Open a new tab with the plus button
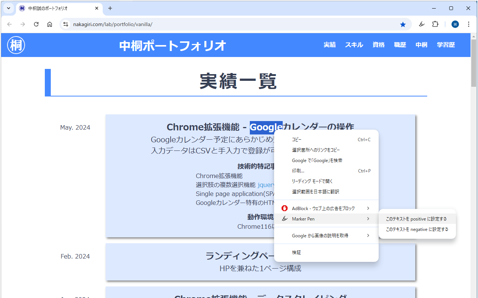The height and width of the screenshot is (298, 478). click(110, 8)
